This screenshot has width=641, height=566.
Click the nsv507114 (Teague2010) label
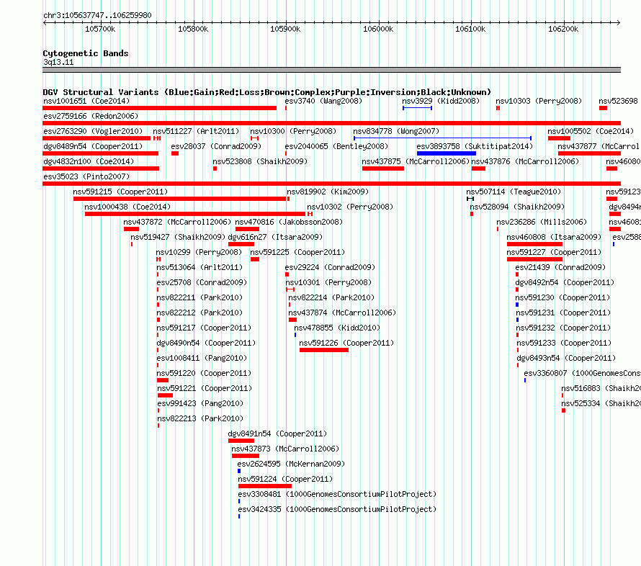click(514, 192)
